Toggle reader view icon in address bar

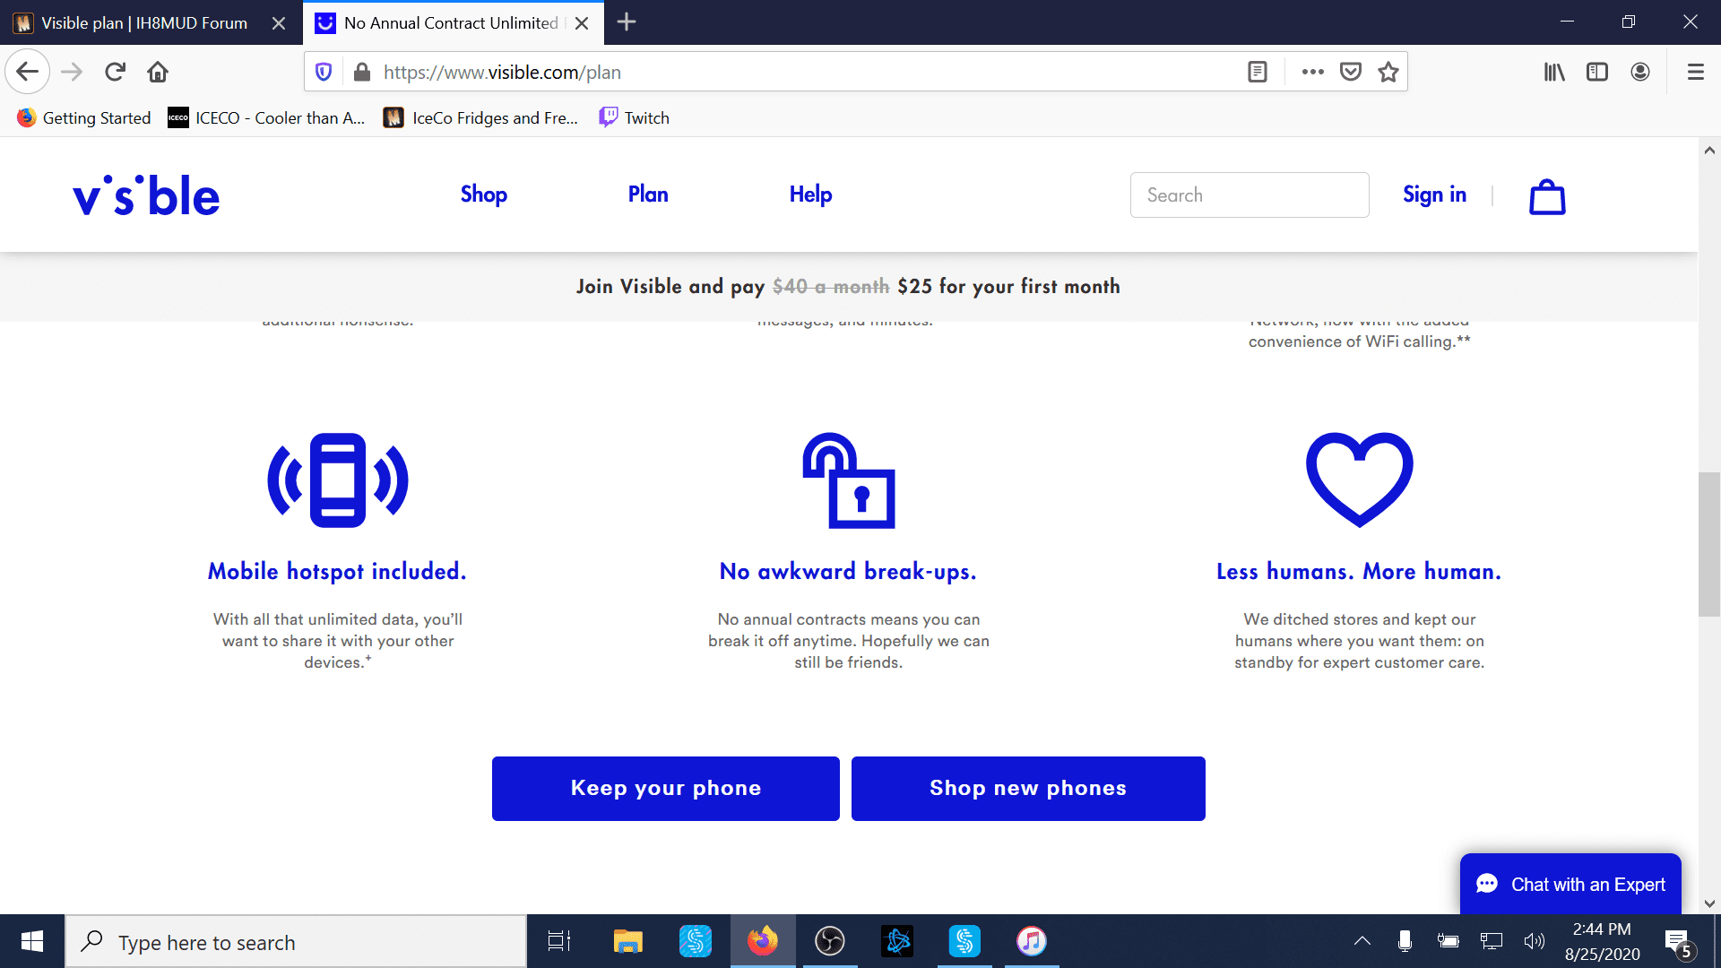pyautogui.click(x=1258, y=72)
